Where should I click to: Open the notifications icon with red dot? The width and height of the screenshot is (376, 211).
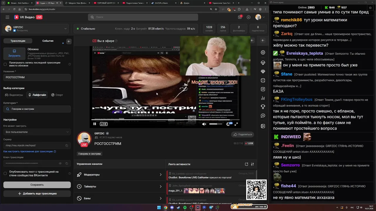pos(240,17)
